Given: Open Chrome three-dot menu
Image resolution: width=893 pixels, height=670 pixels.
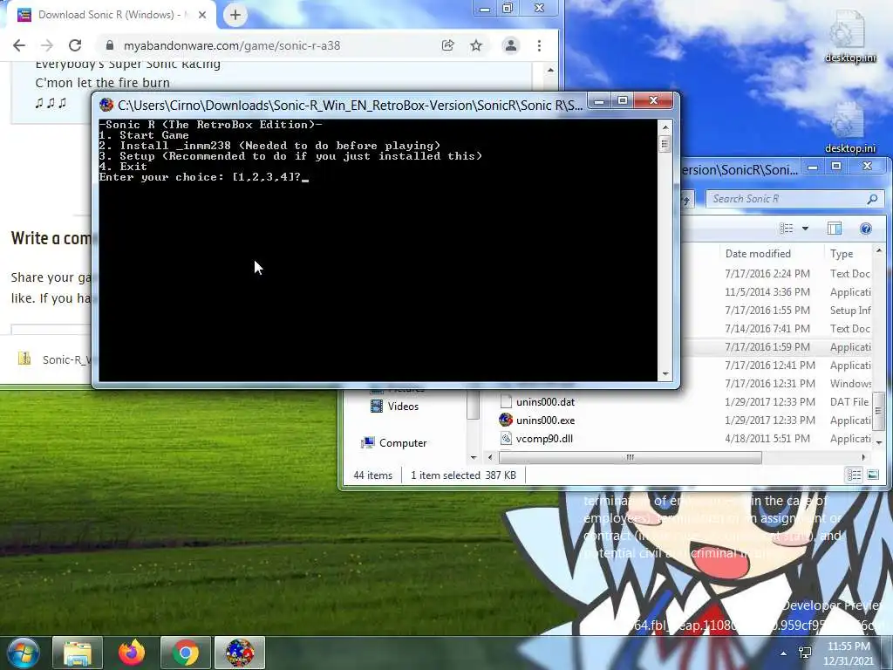Looking at the screenshot, I should point(539,45).
